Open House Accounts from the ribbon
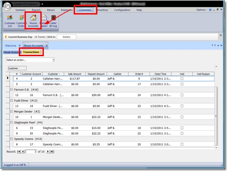The height and width of the screenshot is (172, 228). coord(33,21)
